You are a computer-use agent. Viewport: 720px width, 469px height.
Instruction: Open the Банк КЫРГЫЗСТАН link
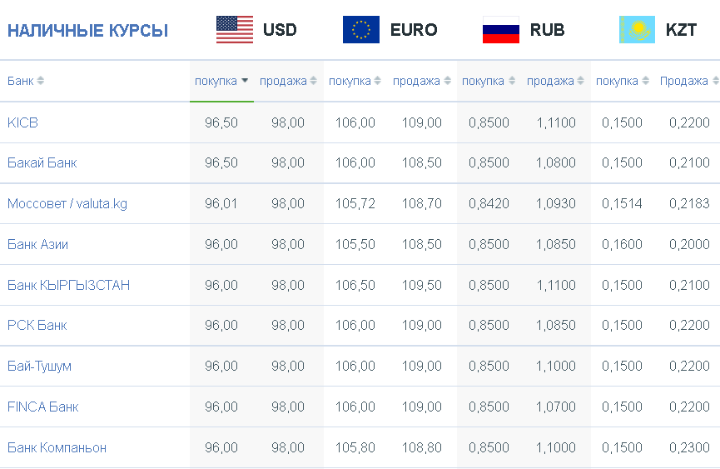(68, 285)
